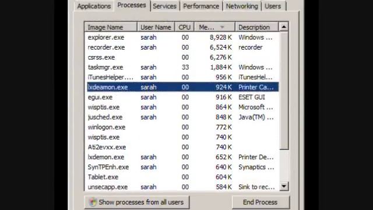The image size is (373, 210).
Task: Switch to the Networking tab
Action: tap(242, 6)
